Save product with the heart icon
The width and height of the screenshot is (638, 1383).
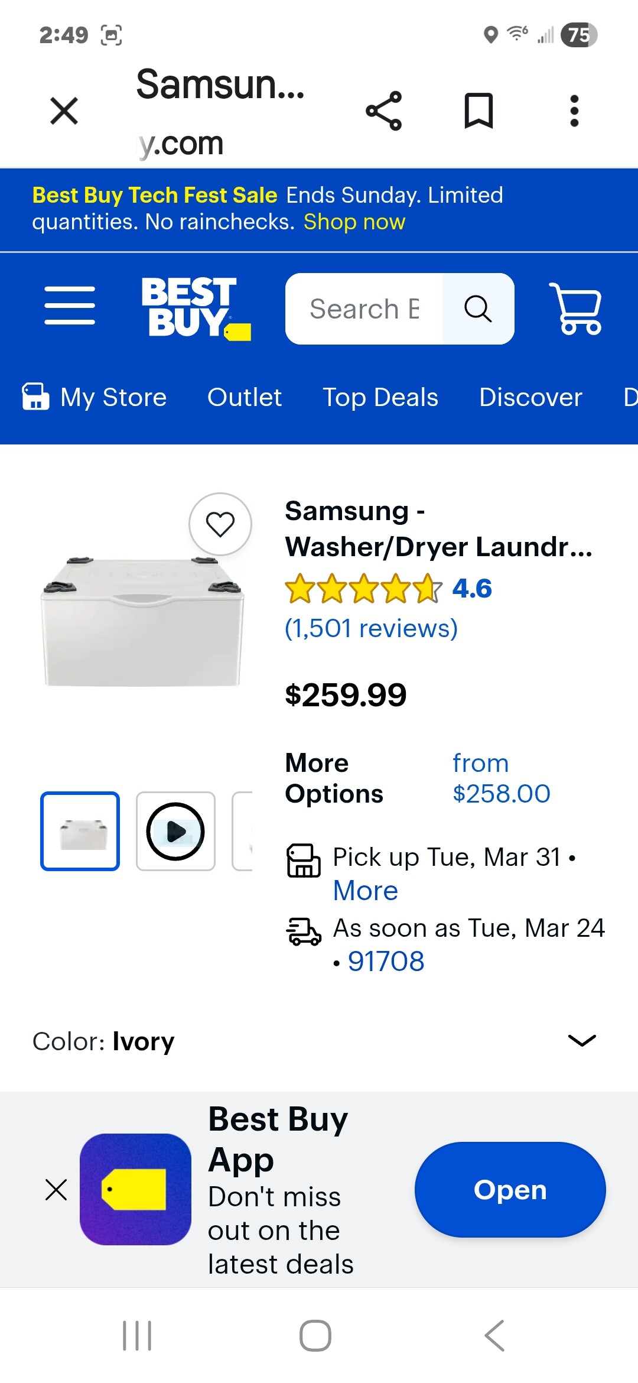tap(220, 524)
